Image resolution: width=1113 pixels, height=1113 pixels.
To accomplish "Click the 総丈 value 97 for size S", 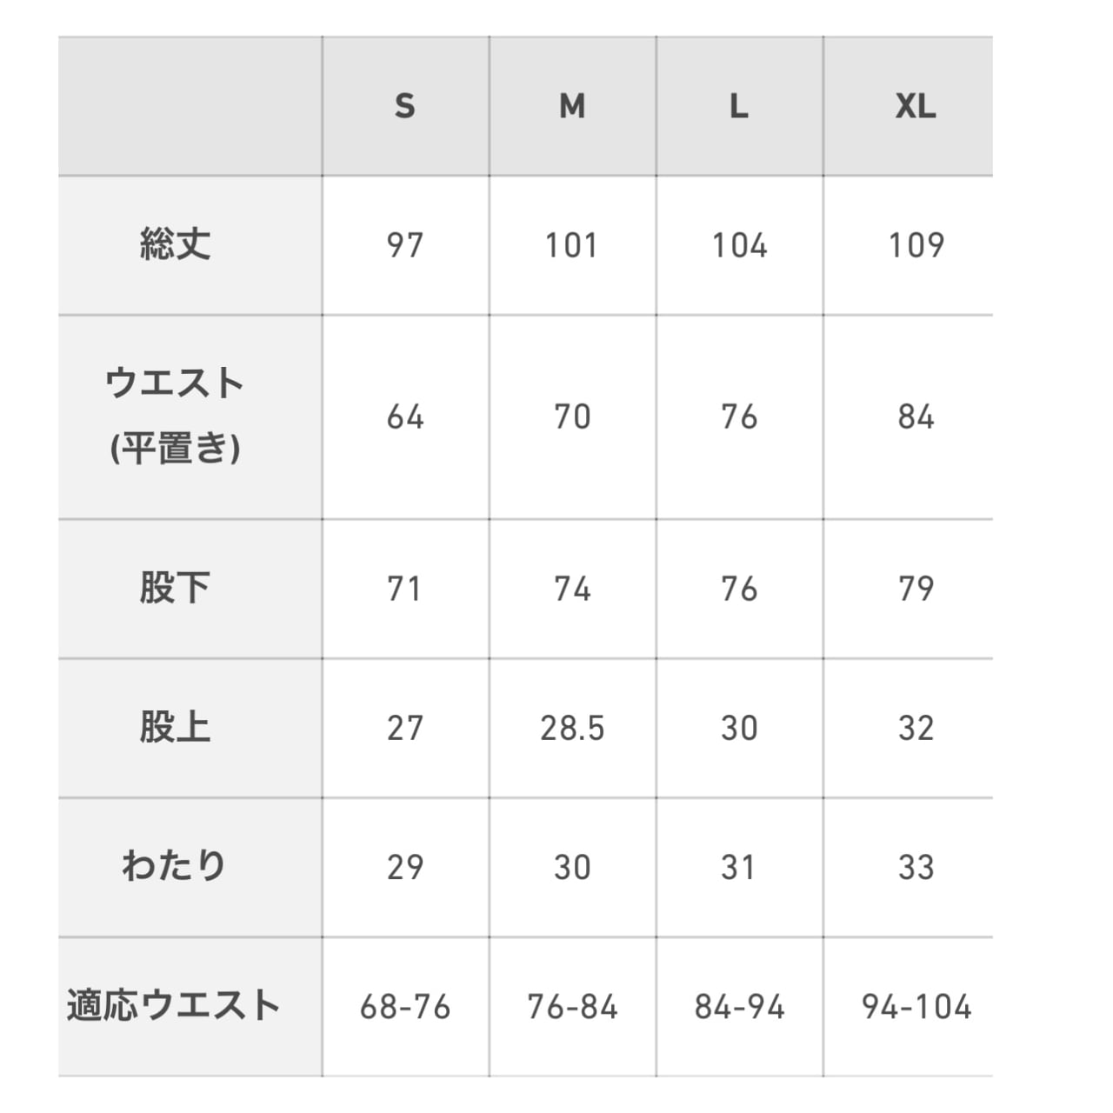I will 404,245.
